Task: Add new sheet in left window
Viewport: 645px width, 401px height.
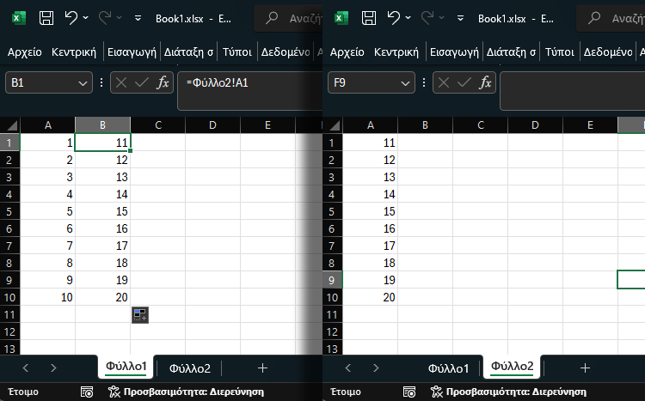Action: pyautogui.click(x=262, y=368)
